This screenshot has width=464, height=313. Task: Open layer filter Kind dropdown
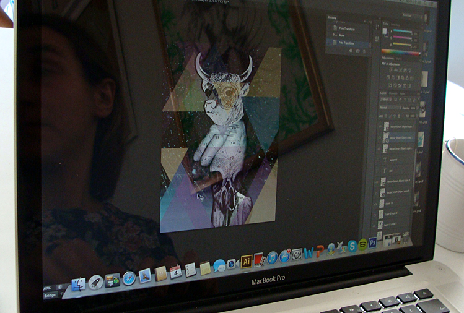[386, 100]
